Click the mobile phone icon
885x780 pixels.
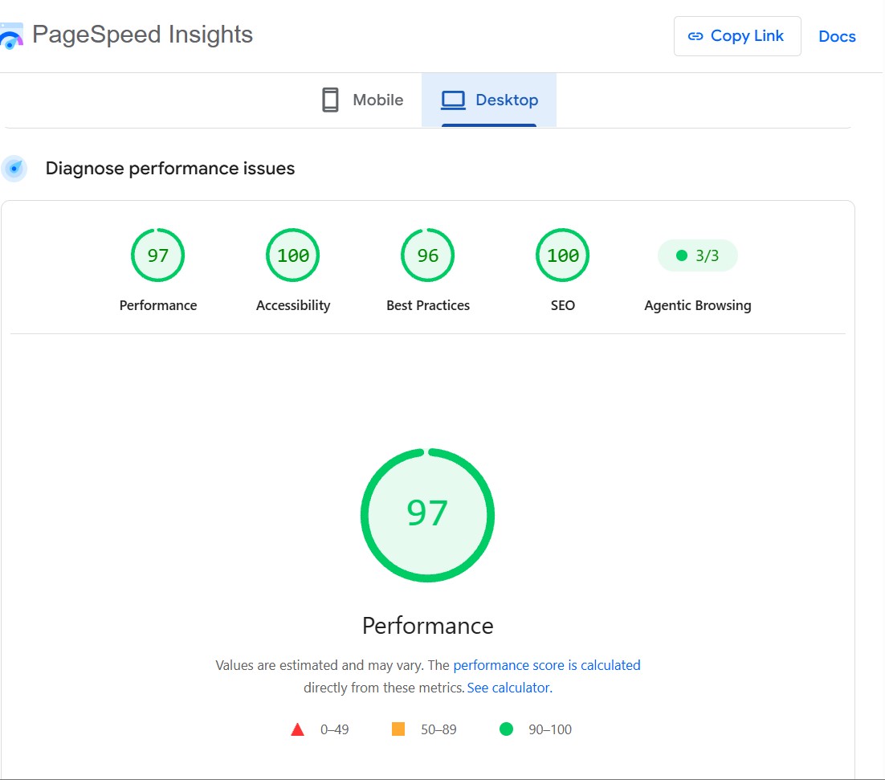(x=330, y=100)
